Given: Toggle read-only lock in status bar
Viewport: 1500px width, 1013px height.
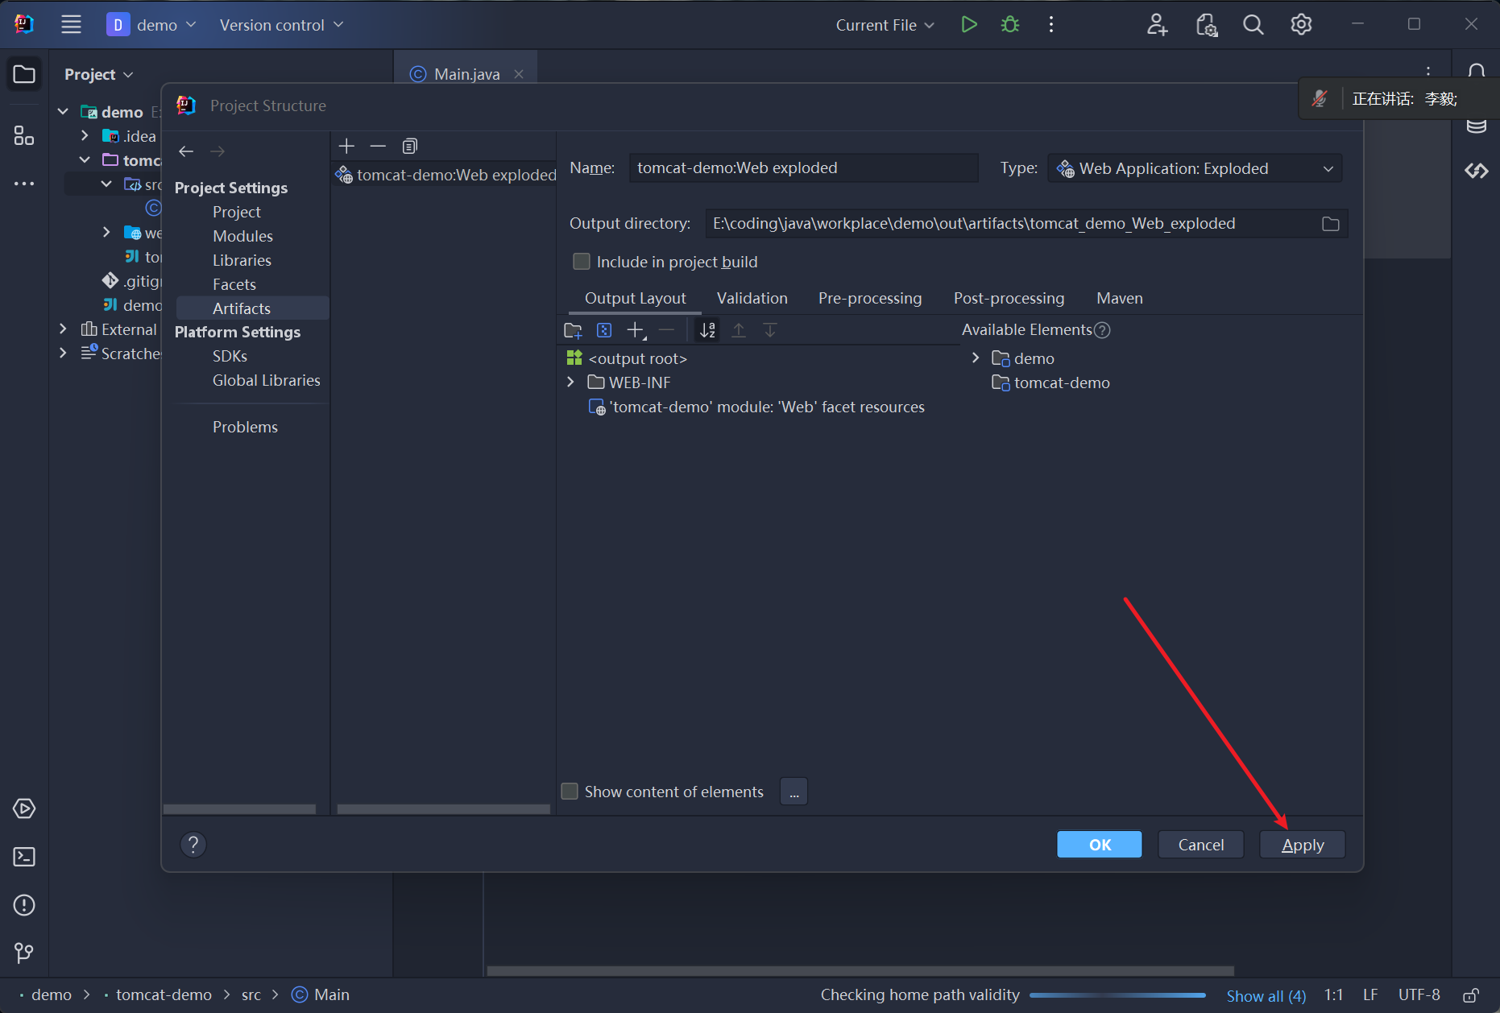Looking at the screenshot, I should pos(1471,995).
